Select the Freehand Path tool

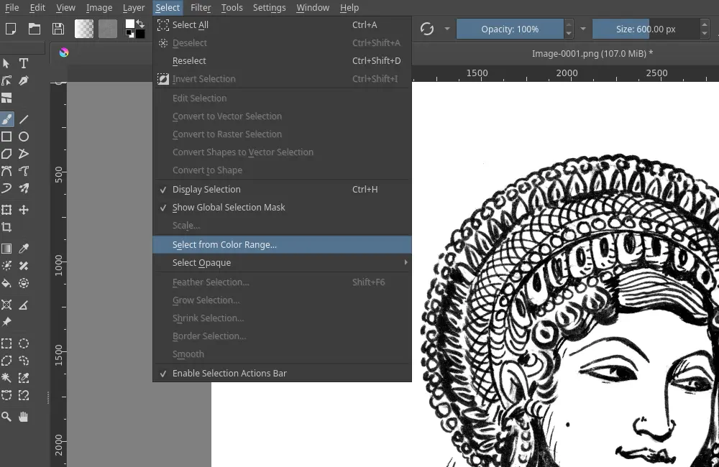tap(24, 171)
